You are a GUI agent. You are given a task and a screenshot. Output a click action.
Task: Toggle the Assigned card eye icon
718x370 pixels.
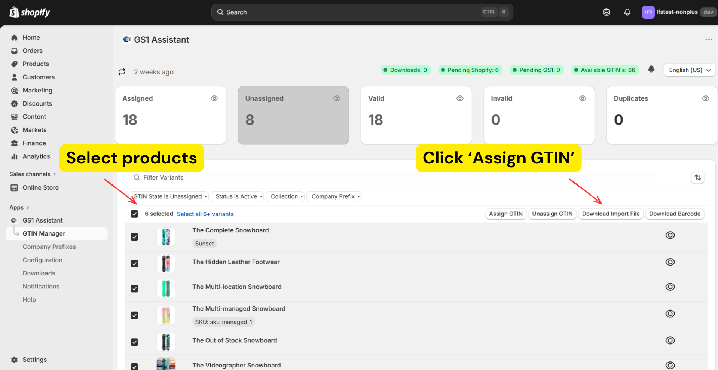[x=214, y=98]
